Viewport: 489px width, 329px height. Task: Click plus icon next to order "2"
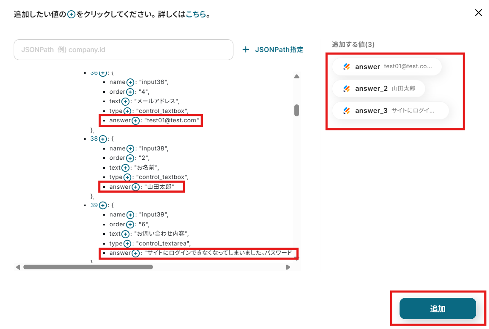(x=130, y=158)
